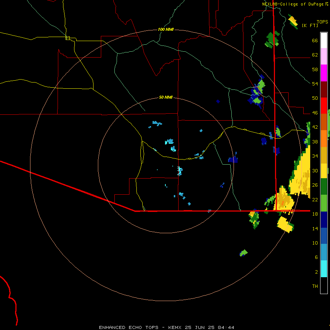Click the 04:44 timestamp text

[x=226, y=327]
